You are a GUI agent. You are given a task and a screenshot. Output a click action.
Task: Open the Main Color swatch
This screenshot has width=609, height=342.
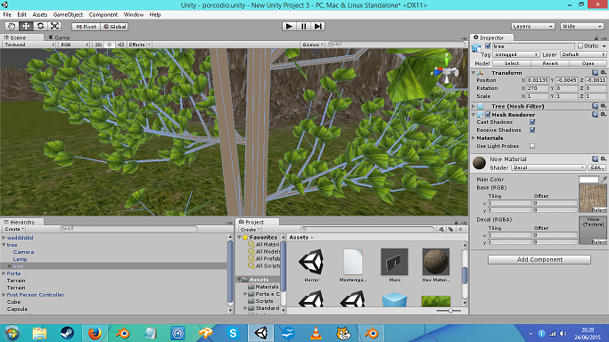tap(588, 180)
